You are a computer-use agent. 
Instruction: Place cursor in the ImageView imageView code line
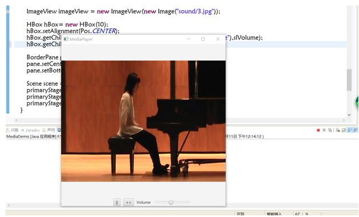(x=123, y=11)
